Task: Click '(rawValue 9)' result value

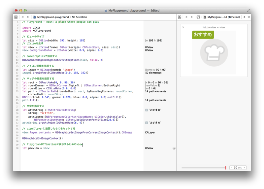Action: pos(152,85)
